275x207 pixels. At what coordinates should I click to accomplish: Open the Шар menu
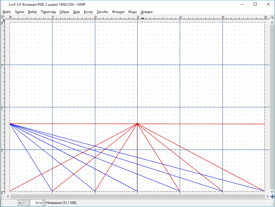pyautogui.click(x=77, y=12)
